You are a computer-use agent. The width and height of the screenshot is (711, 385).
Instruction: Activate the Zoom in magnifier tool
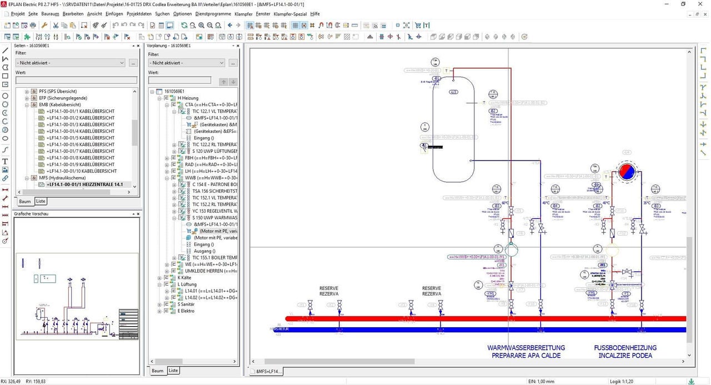(201, 25)
